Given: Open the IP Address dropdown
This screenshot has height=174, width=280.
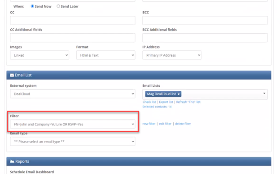Looking at the screenshot, I should click(172, 55).
